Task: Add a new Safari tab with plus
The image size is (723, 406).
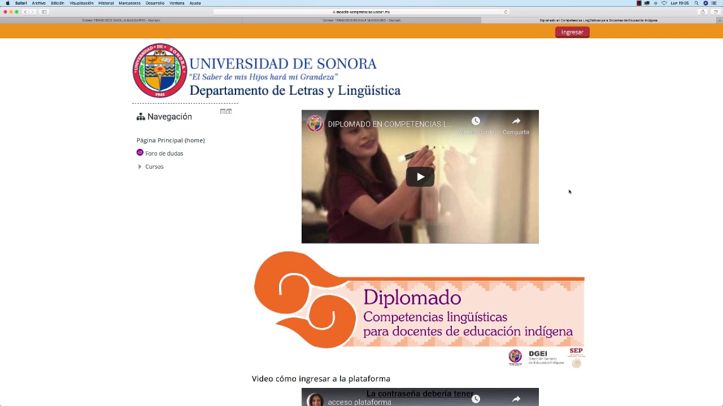Action: [720, 20]
